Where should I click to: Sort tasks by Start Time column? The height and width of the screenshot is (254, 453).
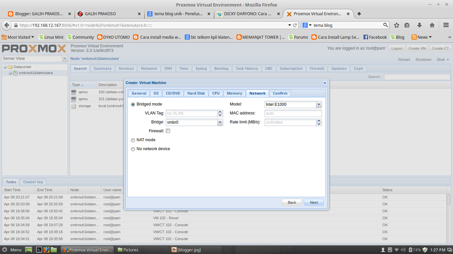[x=18, y=190]
